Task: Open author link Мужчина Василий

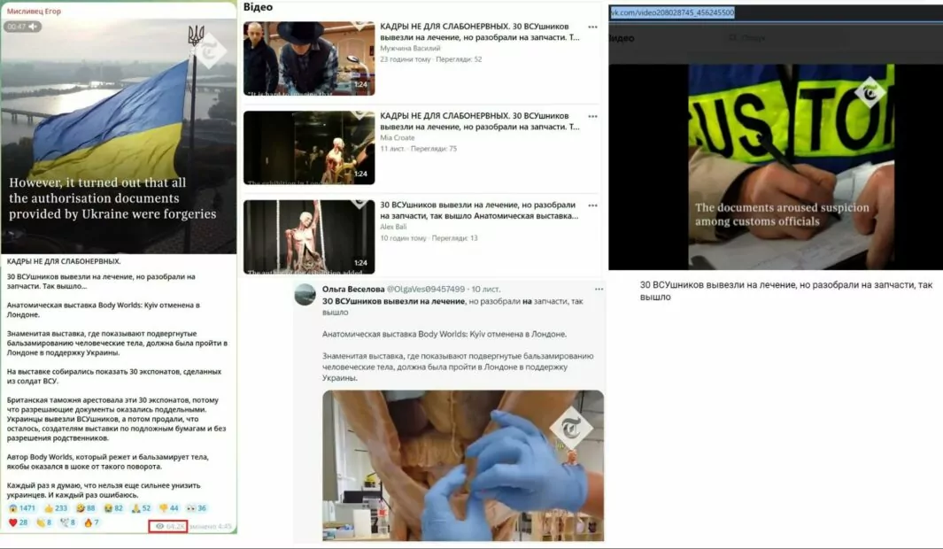Action: (x=410, y=48)
